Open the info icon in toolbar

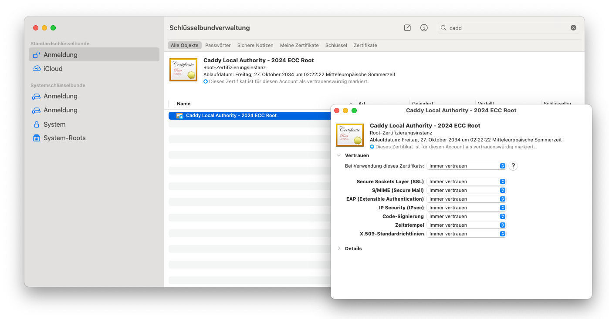(x=424, y=28)
